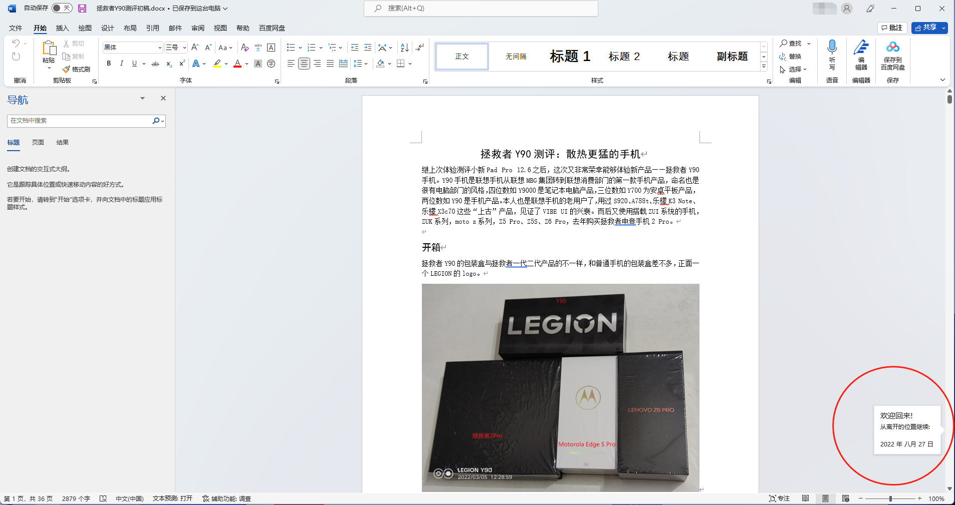This screenshot has height=505, width=955.
Task: Toggle the AutoSave (自动保存) switch
Action: tap(62, 8)
